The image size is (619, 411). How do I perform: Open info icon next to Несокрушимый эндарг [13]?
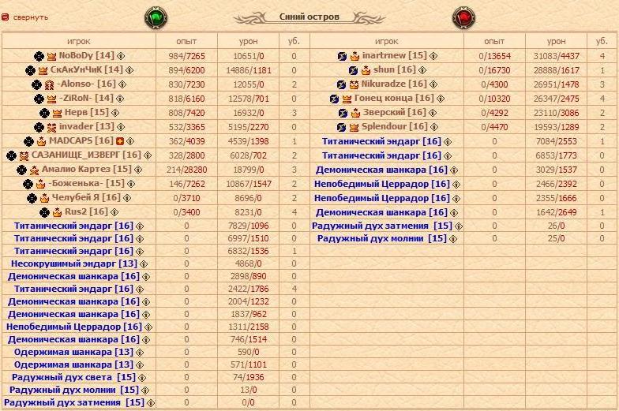(144, 264)
